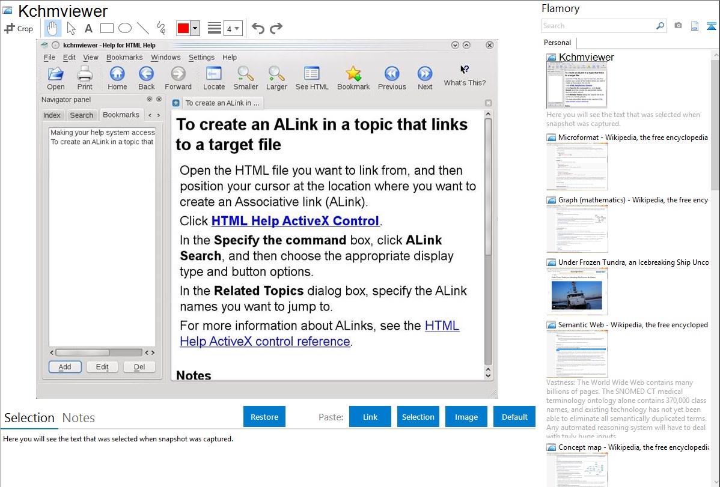The height and width of the screenshot is (487, 720).
Task: Click the Next topic icon
Action: (x=425, y=78)
